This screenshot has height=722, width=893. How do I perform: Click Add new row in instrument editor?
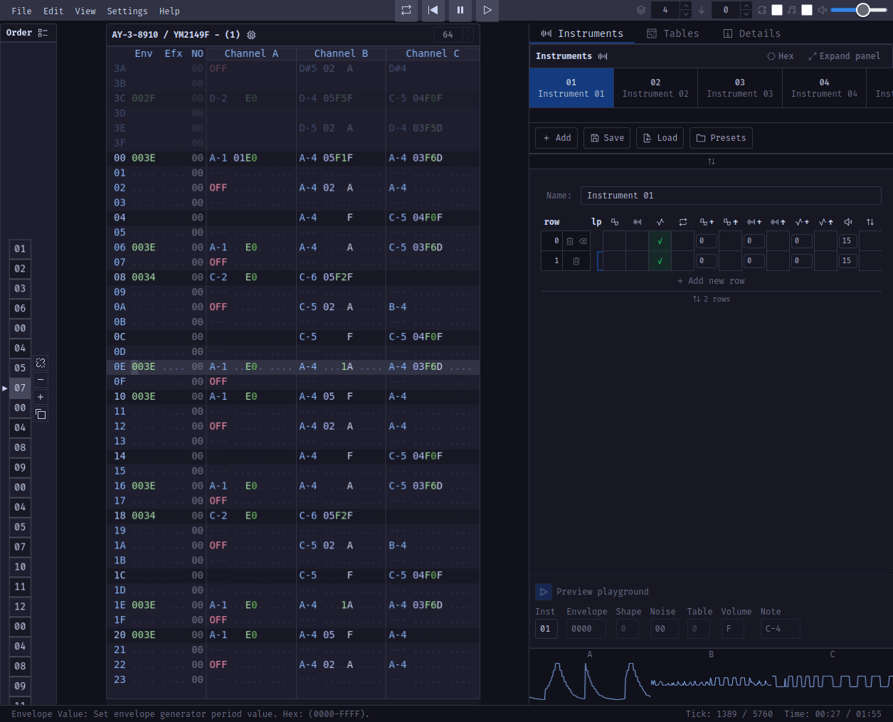pos(711,281)
